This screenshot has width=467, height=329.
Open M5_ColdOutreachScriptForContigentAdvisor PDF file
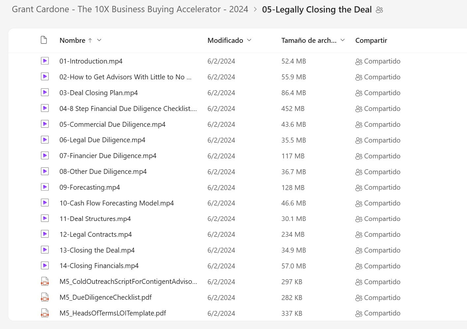coord(128,282)
